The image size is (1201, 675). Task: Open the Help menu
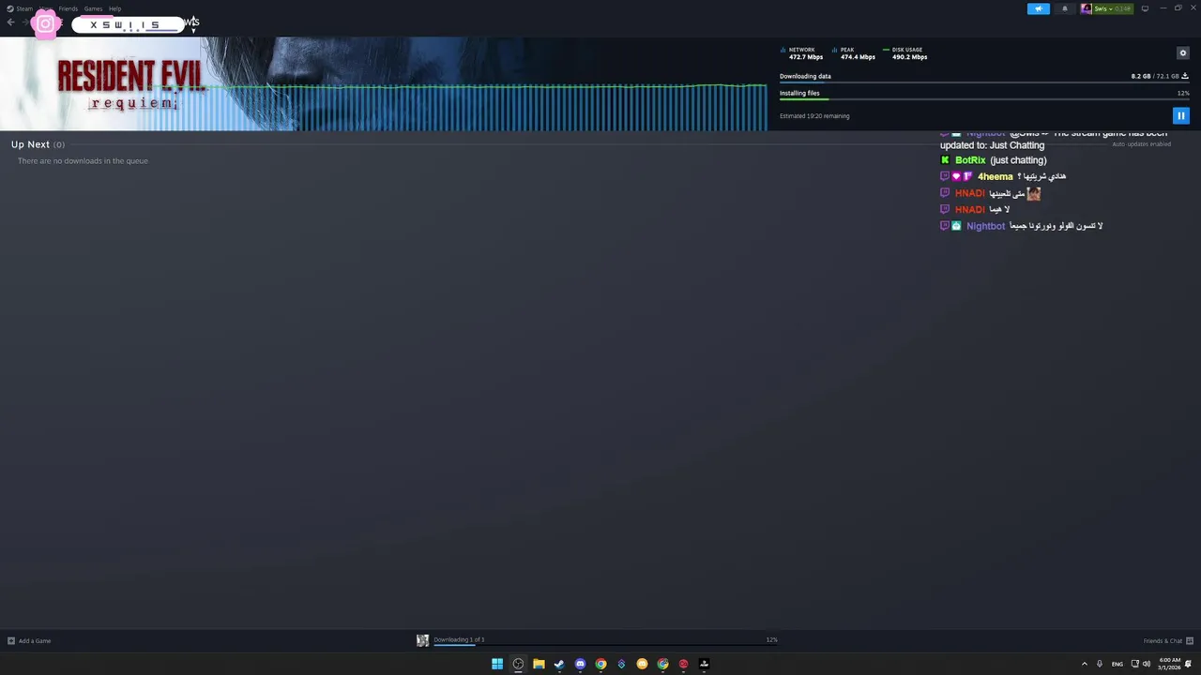(x=114, y=8)
